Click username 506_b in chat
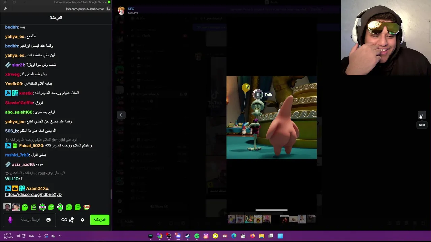The image size is (431, 242). click(12, 131)
